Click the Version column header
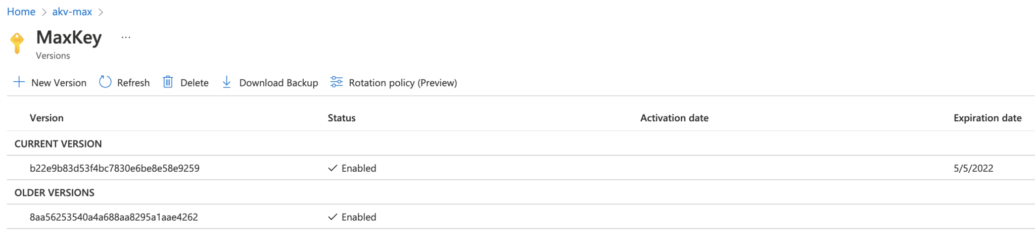The image size is (1035, 248). 46,118
